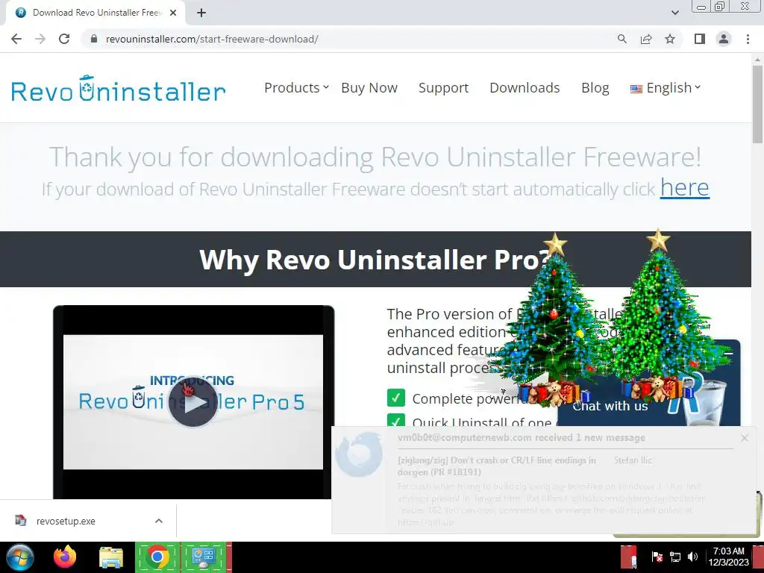Launch Firefox from the taskbar
This screenshot has width=764, height=573.
point(66,557)
